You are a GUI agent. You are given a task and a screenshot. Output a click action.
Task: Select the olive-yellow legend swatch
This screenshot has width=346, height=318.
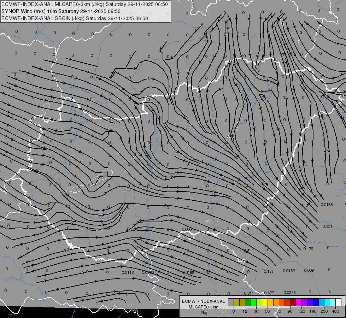pyautogui.click(x=236, y=302)
